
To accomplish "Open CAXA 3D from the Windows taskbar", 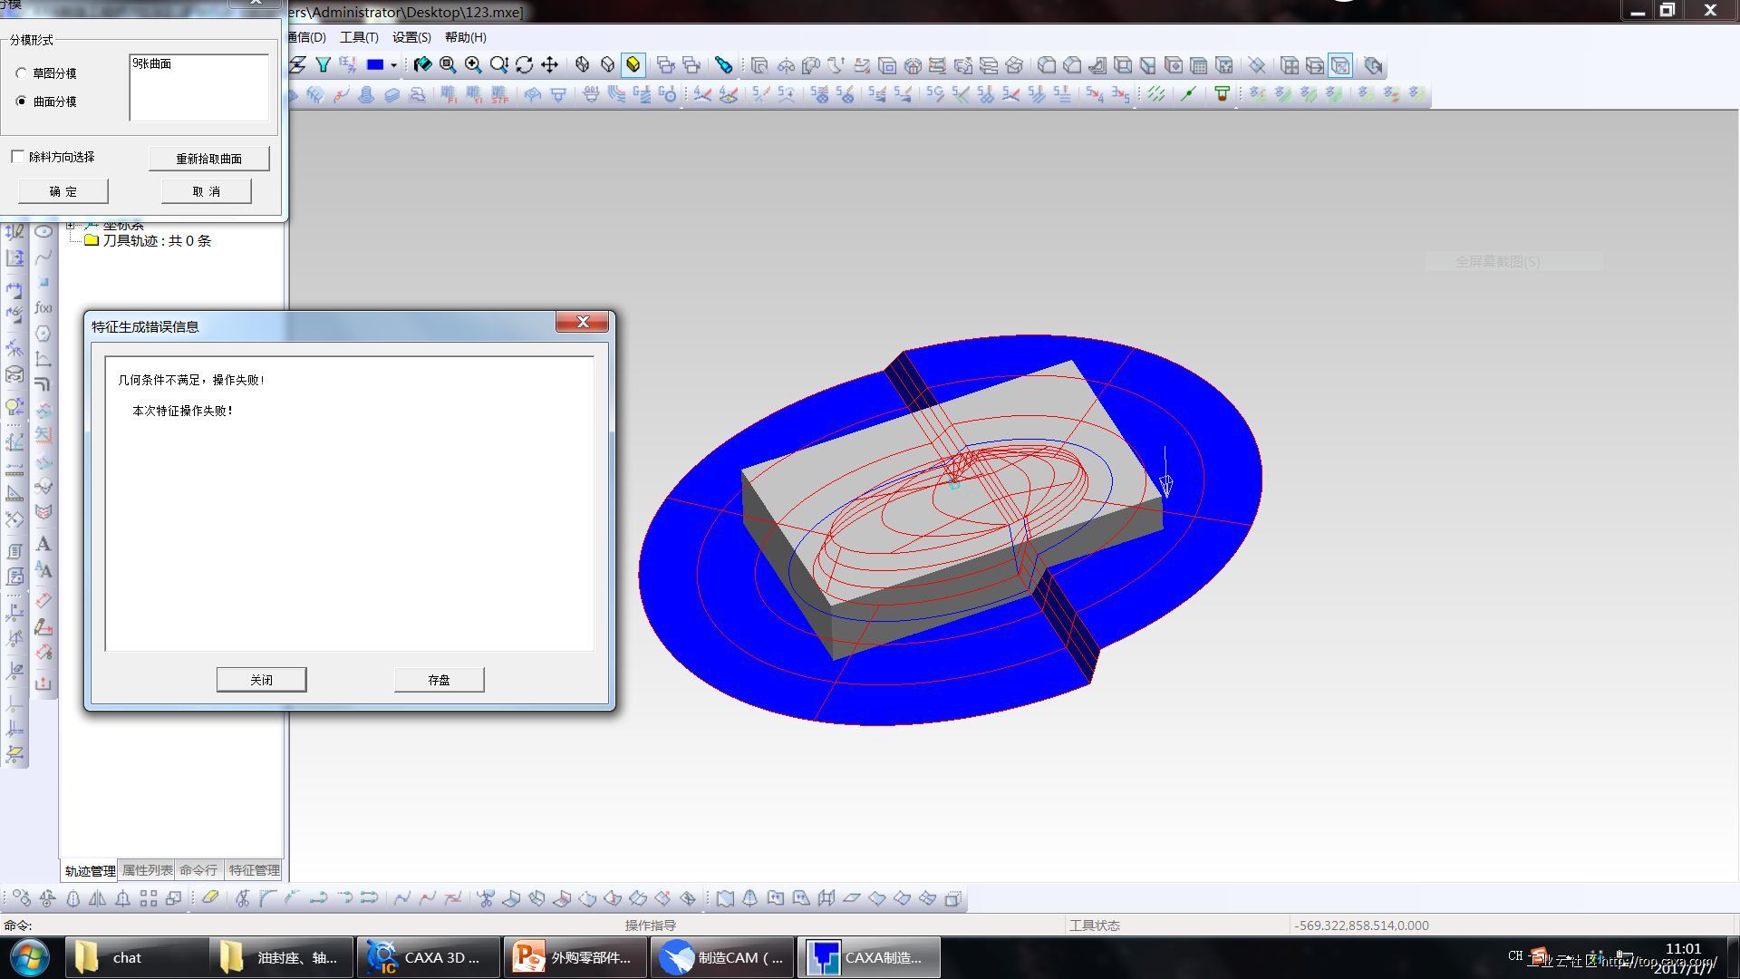I will pyautogui.click(x=428, y=958).
